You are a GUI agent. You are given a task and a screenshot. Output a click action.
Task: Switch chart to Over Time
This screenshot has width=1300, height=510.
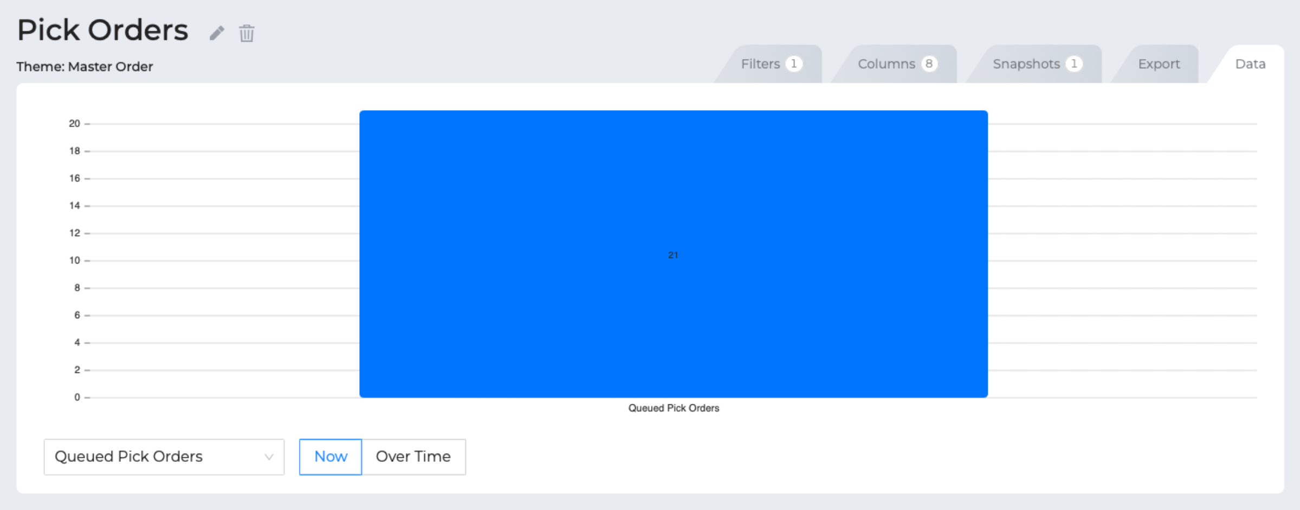point(413,457)
